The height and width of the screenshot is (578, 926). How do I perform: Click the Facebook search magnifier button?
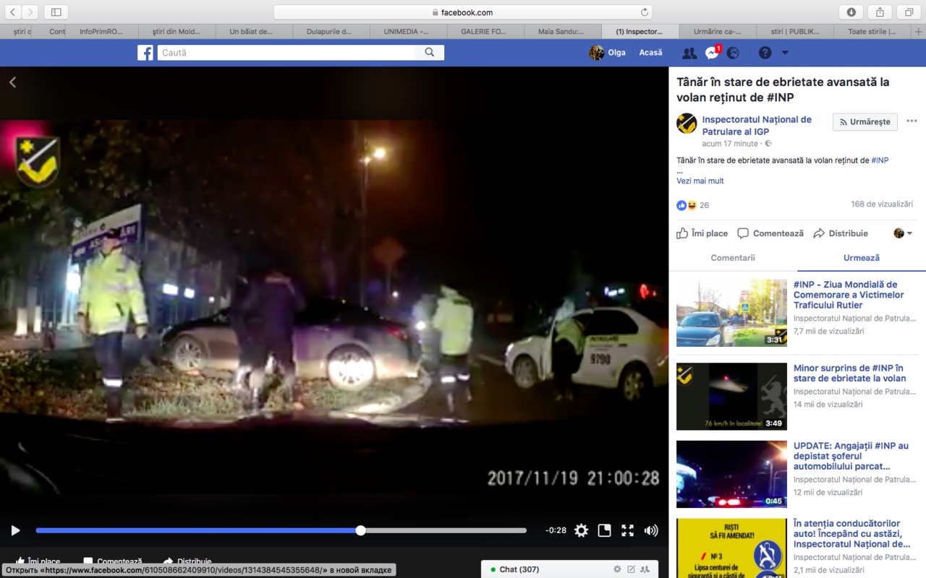pyautogui.click(x=430, y=53)
